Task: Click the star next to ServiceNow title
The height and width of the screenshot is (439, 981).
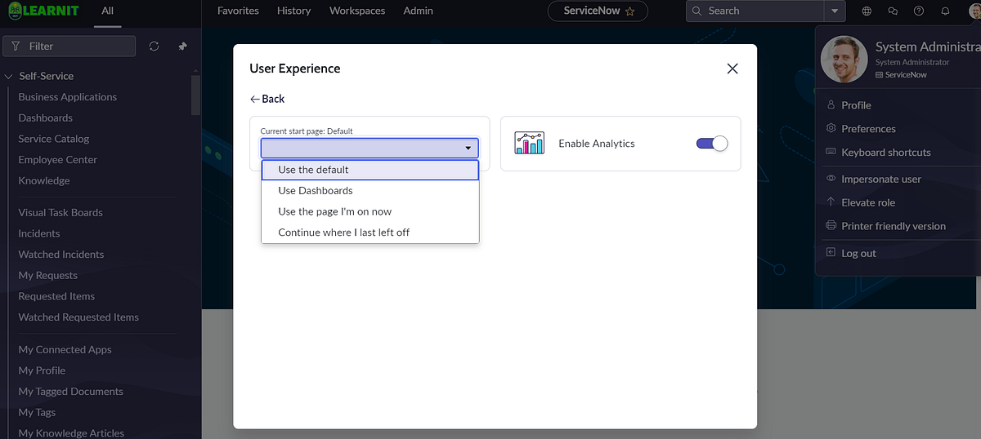Action: pos(629,11)
